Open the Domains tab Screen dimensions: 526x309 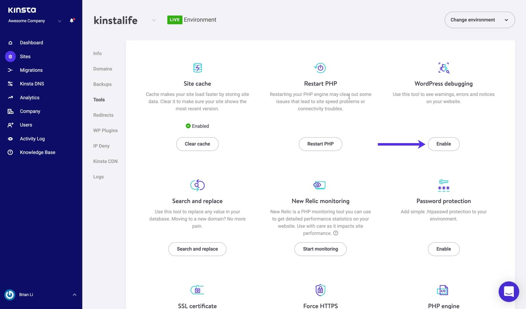[103, 69]
